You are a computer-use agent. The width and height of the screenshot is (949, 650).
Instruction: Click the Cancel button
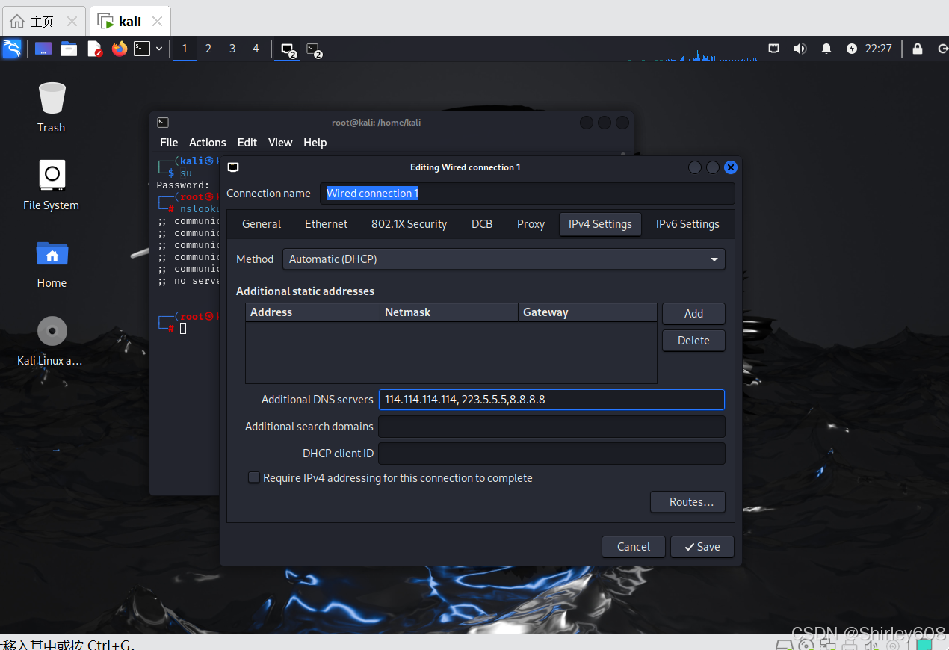(634, 547)
